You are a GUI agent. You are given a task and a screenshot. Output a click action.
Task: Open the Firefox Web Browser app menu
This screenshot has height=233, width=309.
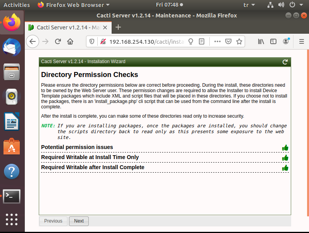[74, 5]
